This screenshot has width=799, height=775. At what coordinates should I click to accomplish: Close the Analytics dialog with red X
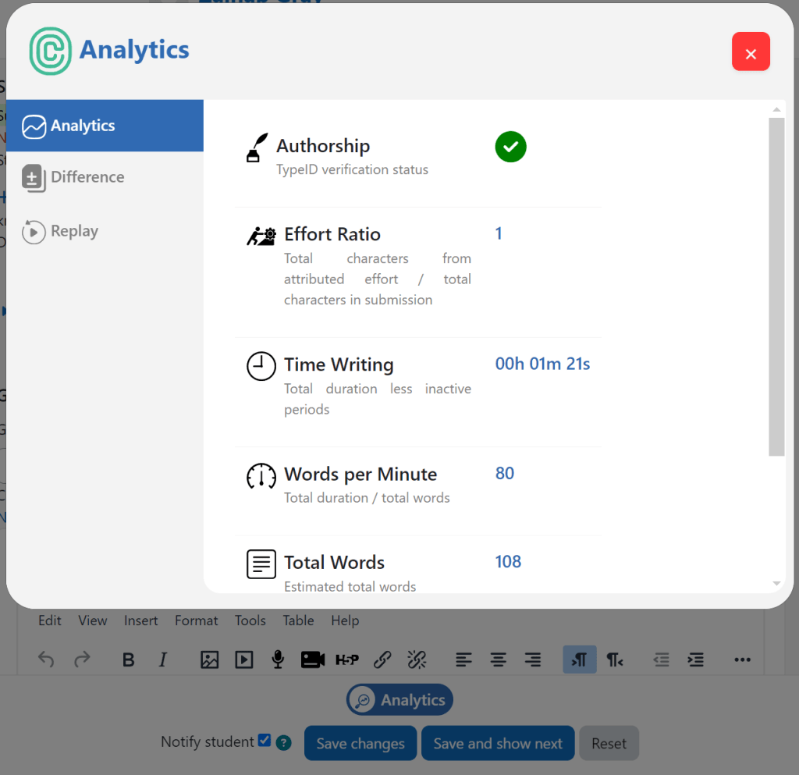pos(751,52)
